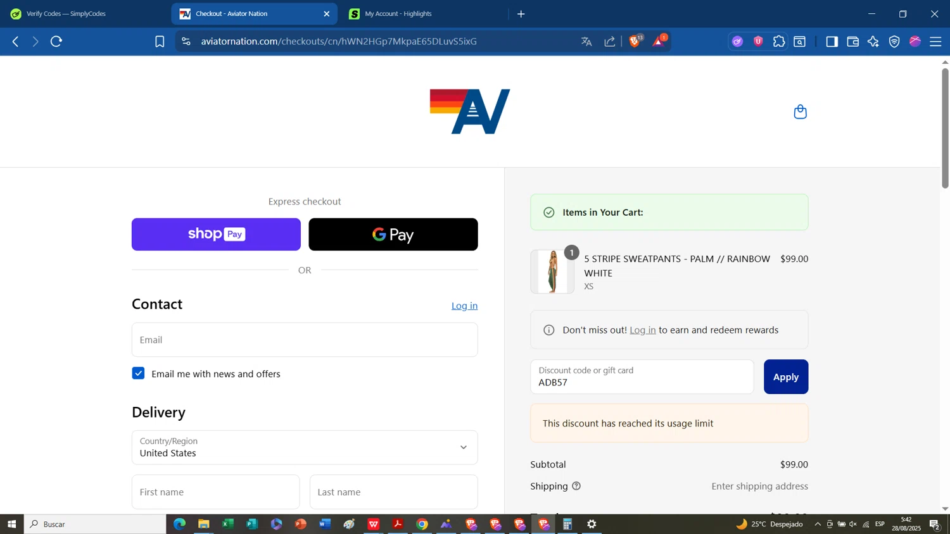This screenshot has height=534, width=950.
Task: Open Leo AI sparkle icon
Action: pyautogui.click(x=873, y=42)
